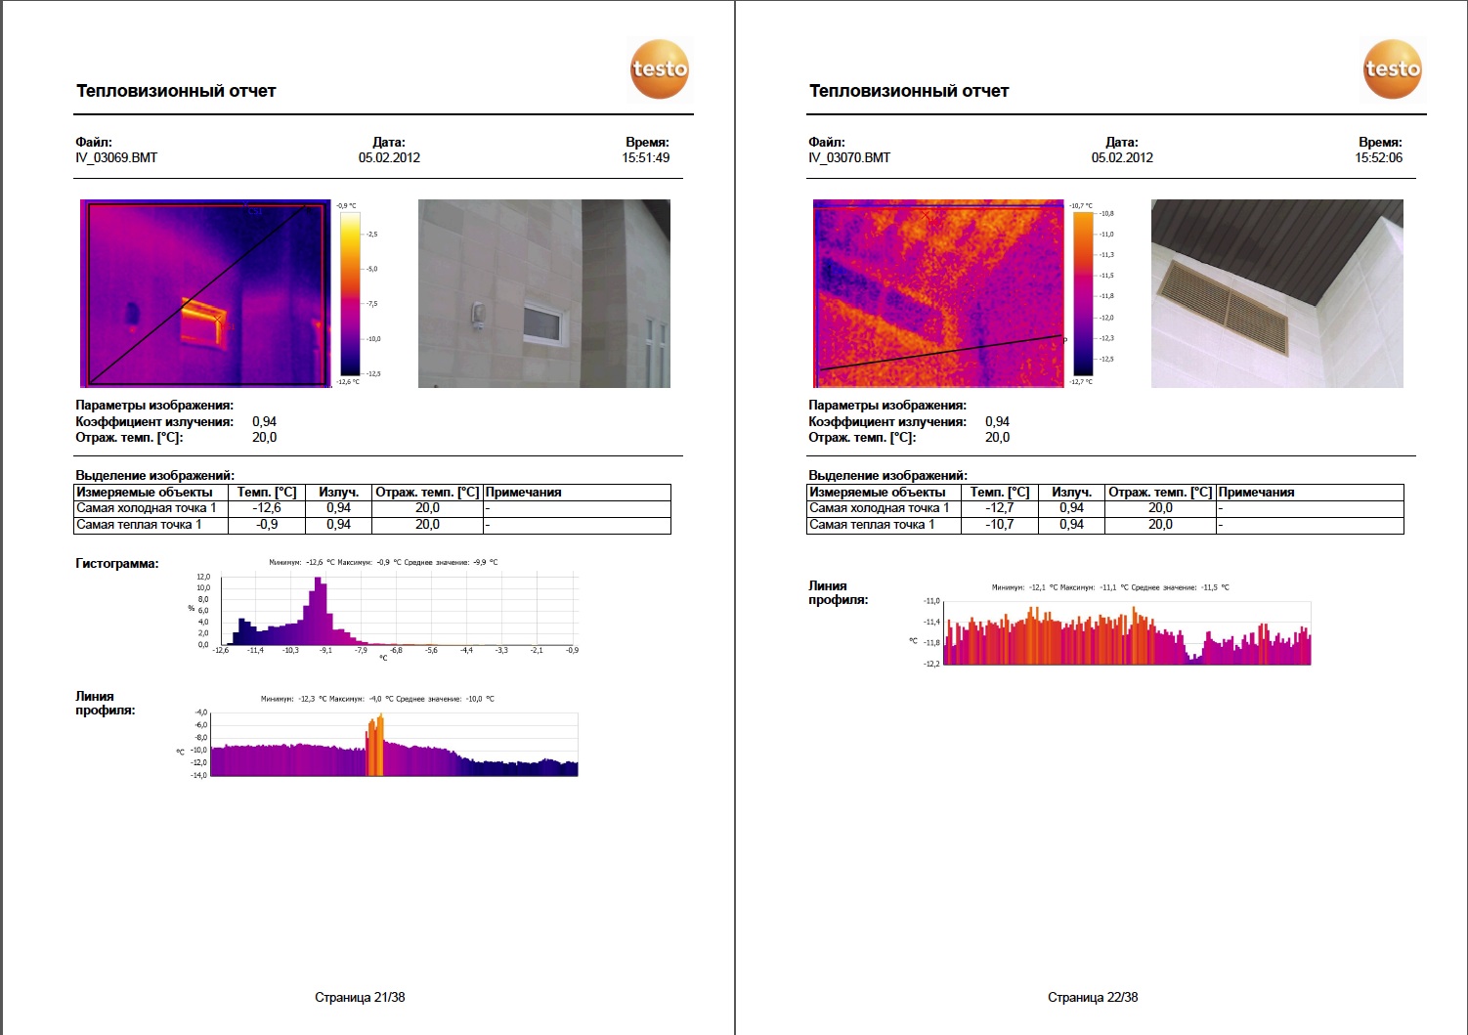Click profile caption 'Минимум: -12,1 °C'
The height and width of the screenshot is (1035, 1468).
pos(1024,588)
